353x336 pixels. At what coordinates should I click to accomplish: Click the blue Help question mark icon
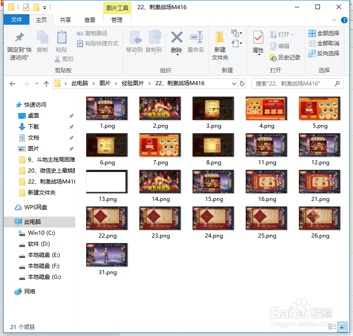pyautogui.click(x=344, y=20)
